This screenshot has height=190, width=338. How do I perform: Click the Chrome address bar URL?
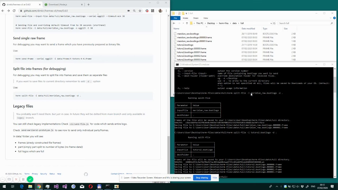(x=46, y=11)
